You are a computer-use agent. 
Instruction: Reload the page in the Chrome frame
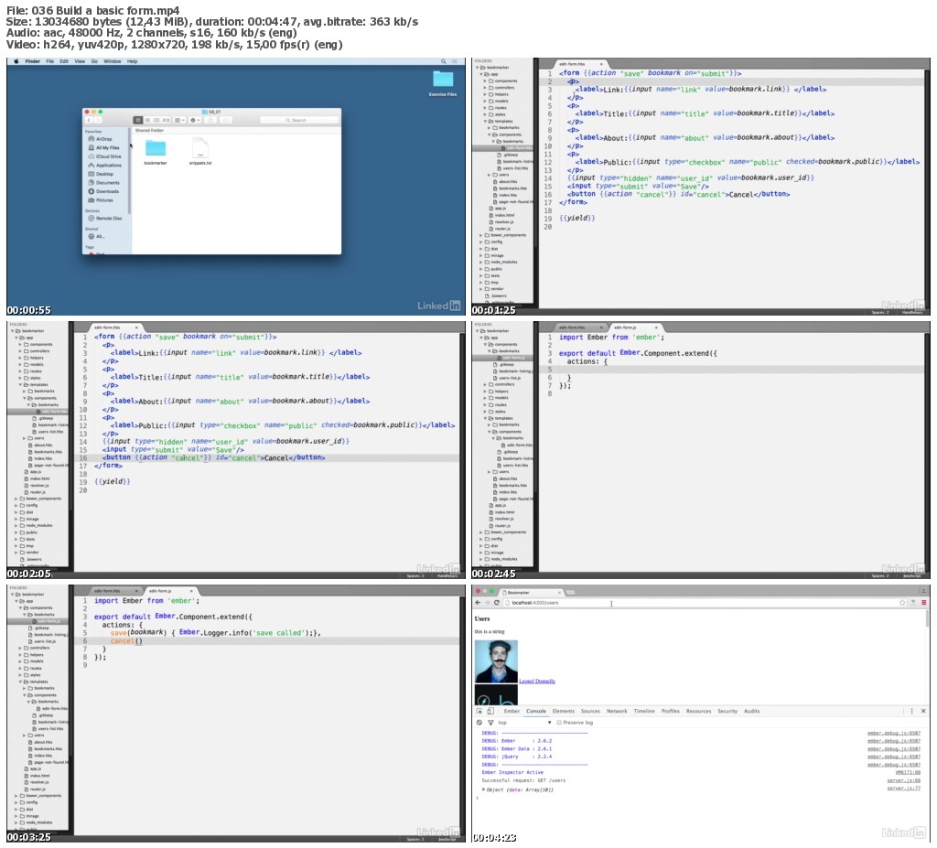(x=497, y=603)
